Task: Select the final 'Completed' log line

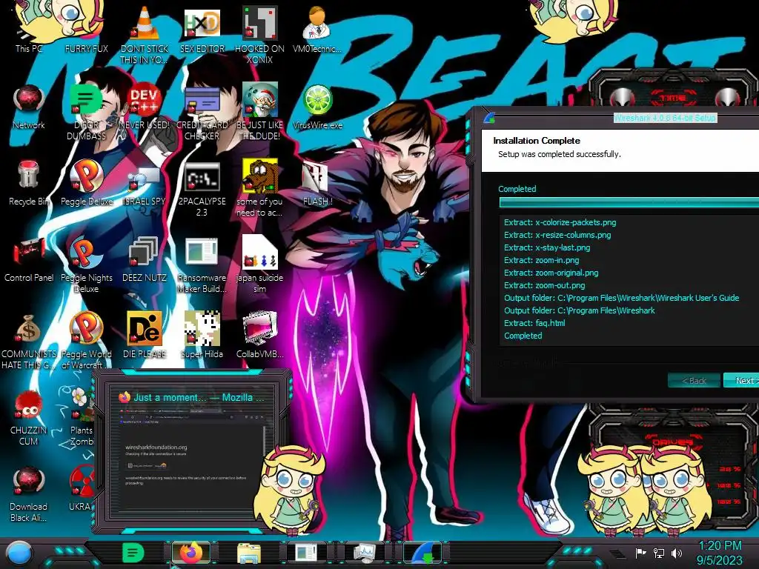Action: pos(523,336)
